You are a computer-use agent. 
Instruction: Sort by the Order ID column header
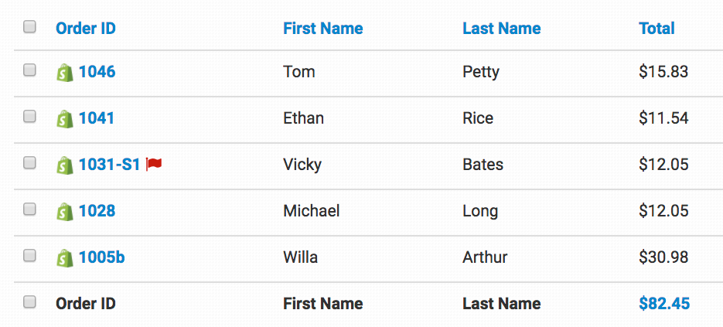(86, 29)
